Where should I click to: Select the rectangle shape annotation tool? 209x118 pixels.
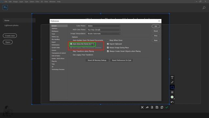click(172, 88)
